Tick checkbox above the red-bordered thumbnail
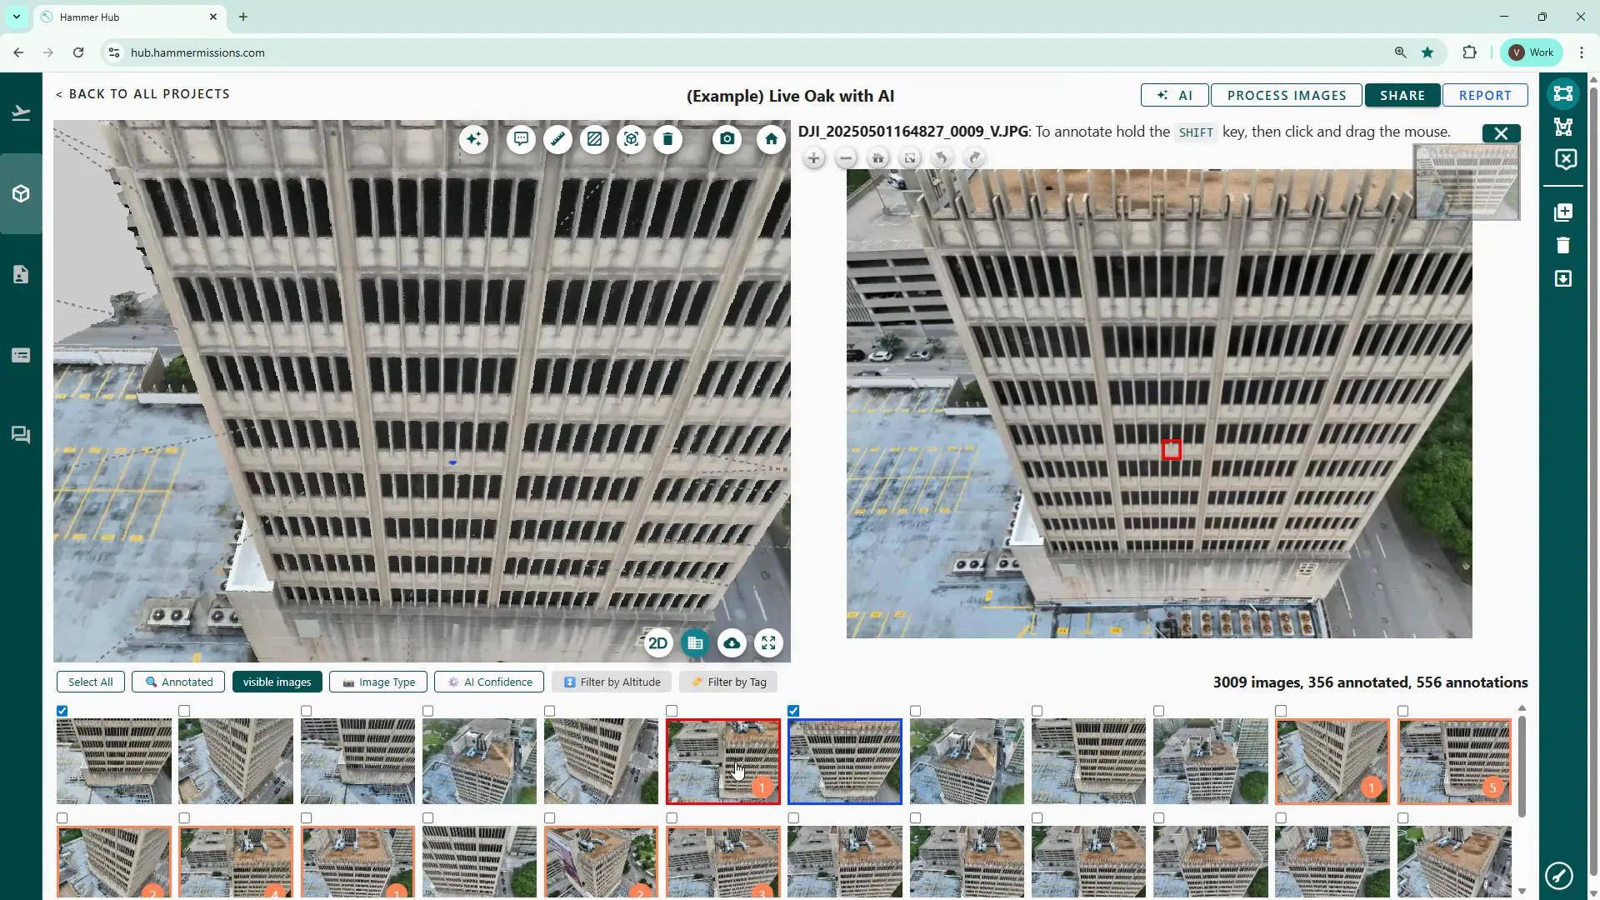The height and width of the screenshot is (900, 1600). pos(672,711)
